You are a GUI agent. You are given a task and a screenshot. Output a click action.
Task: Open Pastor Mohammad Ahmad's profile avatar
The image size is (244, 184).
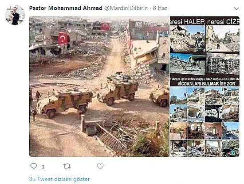15,15
